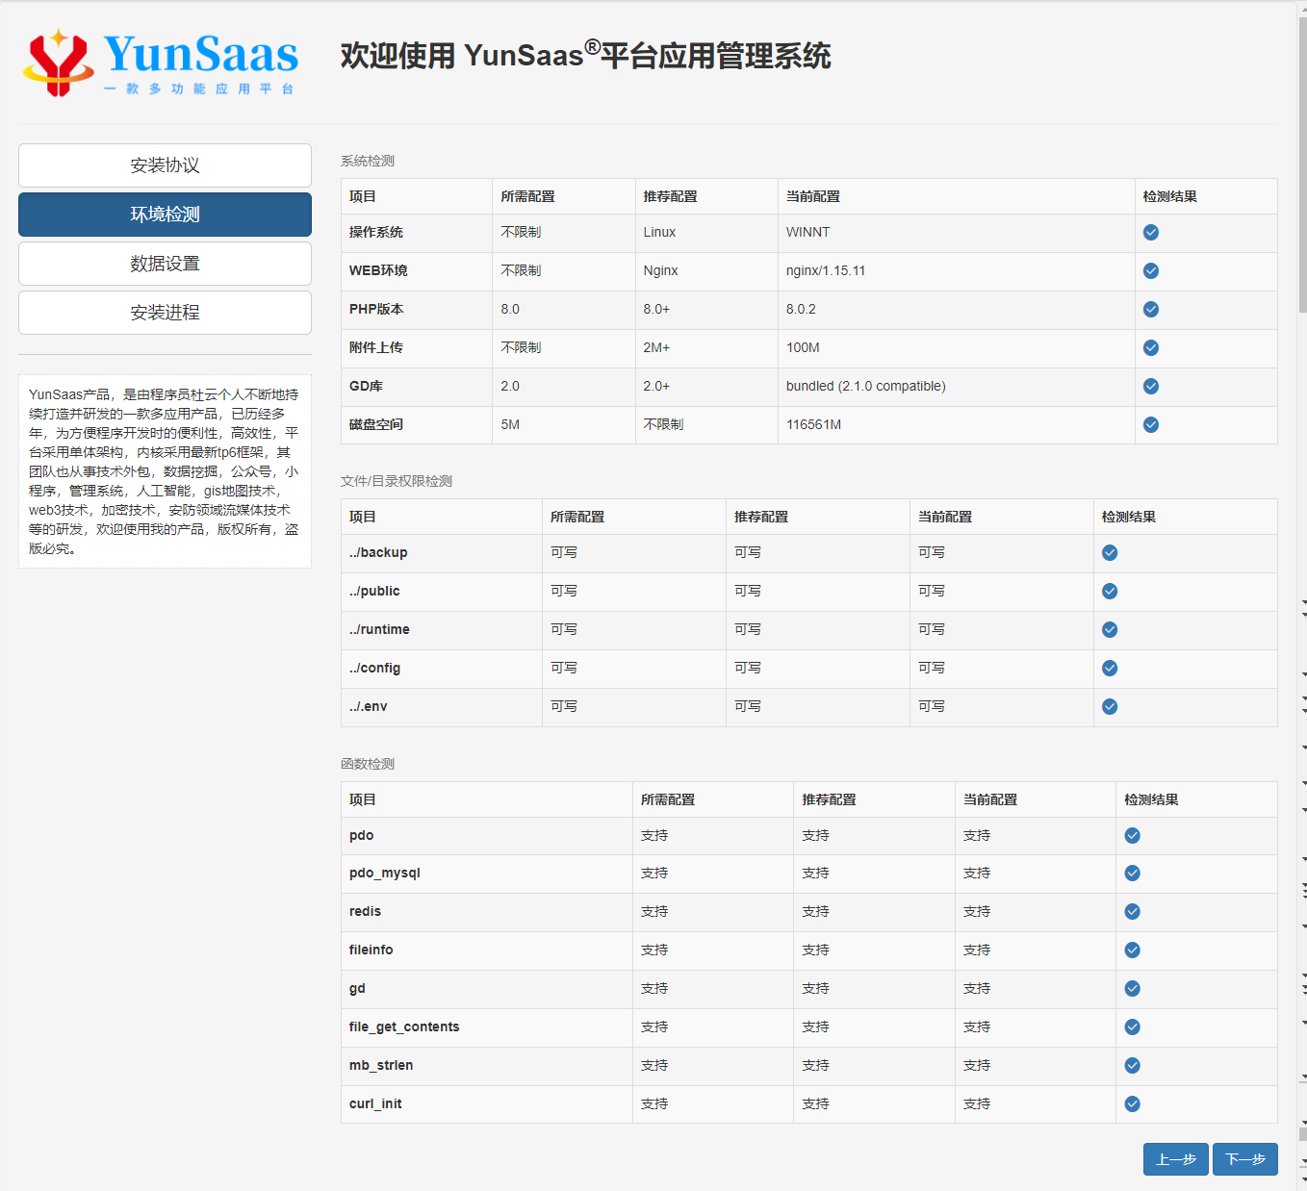
Task: Click the check icon for redis row
Action: [x=1132, y=912]
